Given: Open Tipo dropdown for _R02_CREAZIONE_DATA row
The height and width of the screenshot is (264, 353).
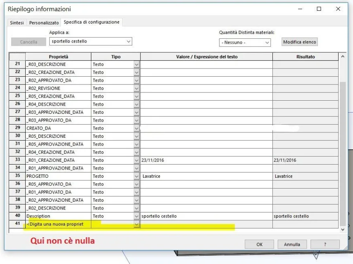Looking at the screenshot, I should 137,72.
